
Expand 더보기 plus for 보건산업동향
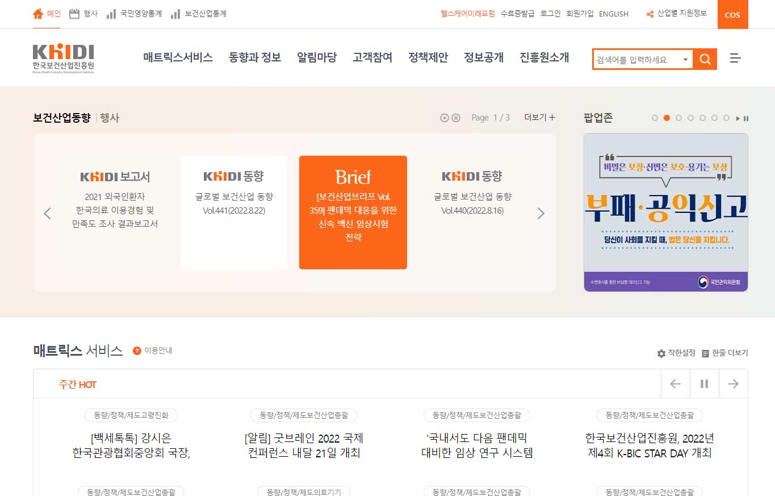(540, 118)
